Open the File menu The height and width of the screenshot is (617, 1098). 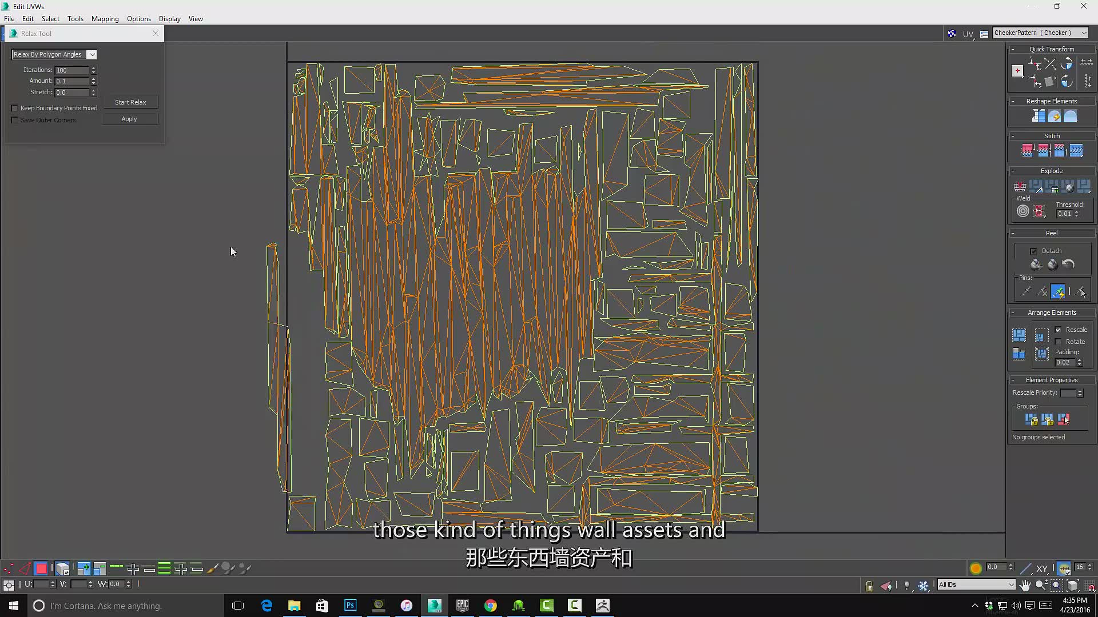(9, 19)
